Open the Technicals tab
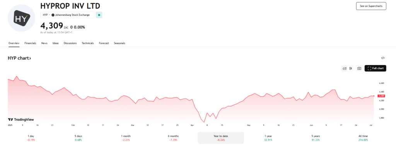 click(x=88, y=43)
